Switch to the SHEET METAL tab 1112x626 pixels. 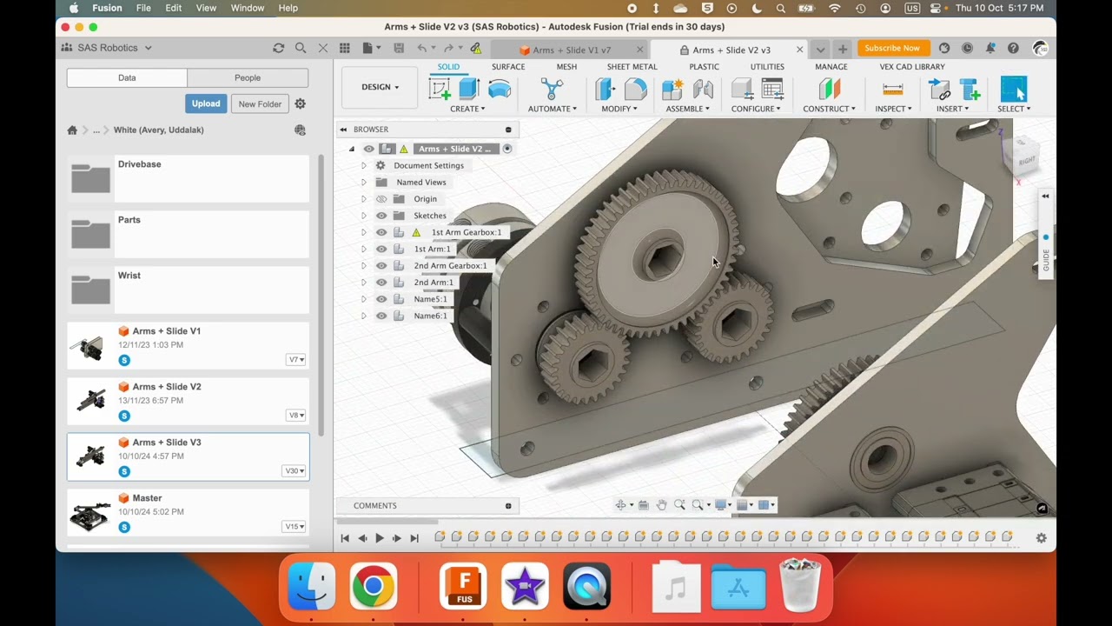tap(632, 67)
